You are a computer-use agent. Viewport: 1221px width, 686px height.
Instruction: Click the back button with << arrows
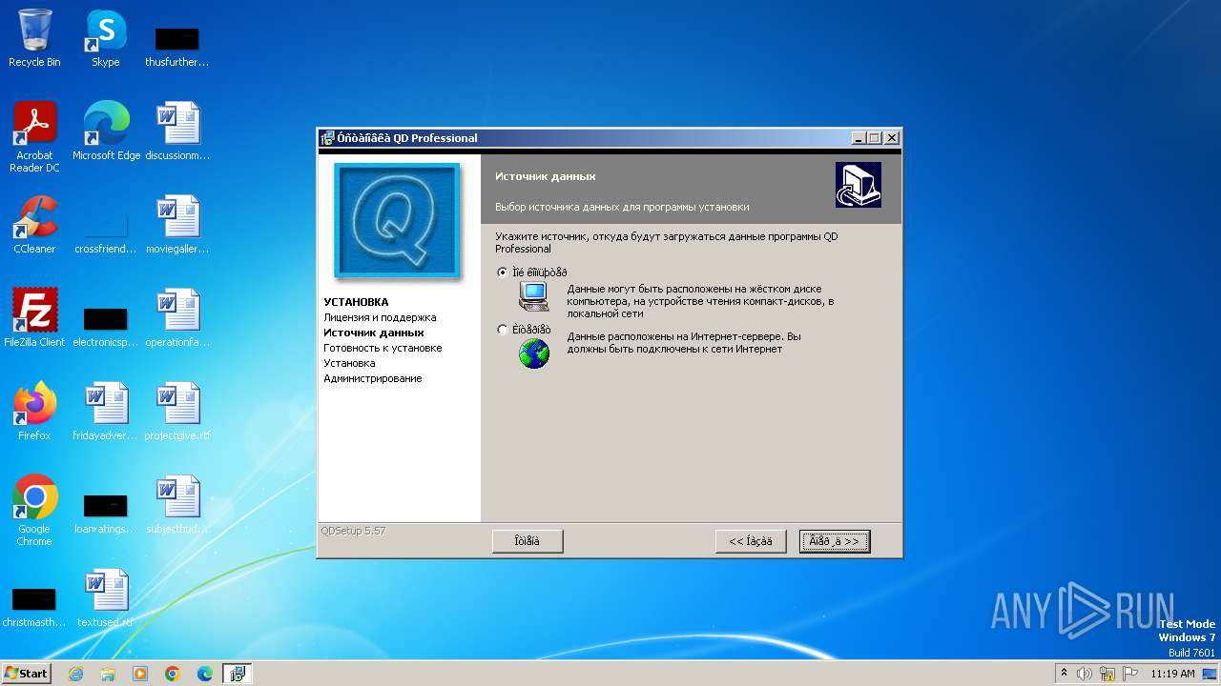[751, 541]
